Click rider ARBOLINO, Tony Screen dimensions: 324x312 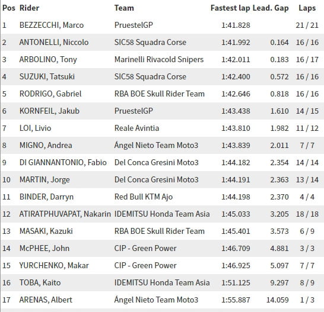48,60
